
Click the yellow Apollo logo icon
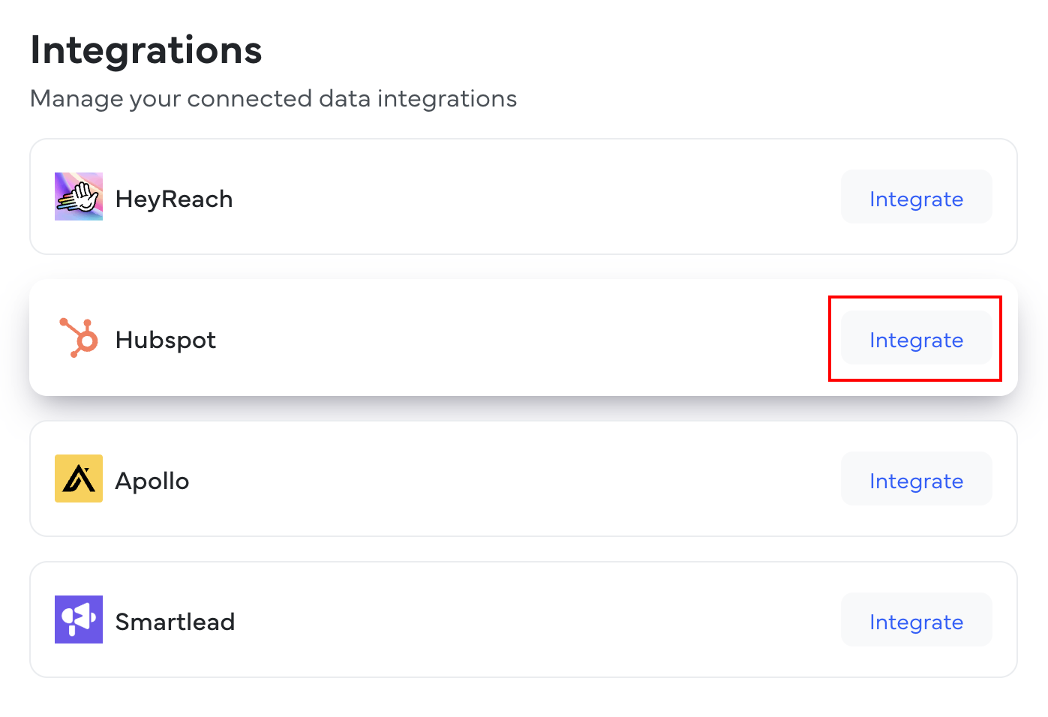[x=79, y=478]
